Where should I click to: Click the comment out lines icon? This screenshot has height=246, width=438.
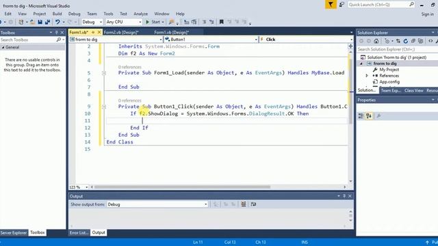click(204, 22)
